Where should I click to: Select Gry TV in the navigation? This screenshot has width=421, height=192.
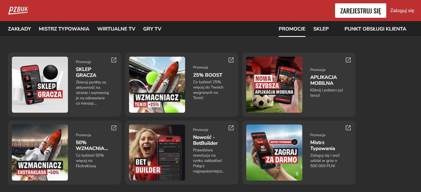click(152, 29)
